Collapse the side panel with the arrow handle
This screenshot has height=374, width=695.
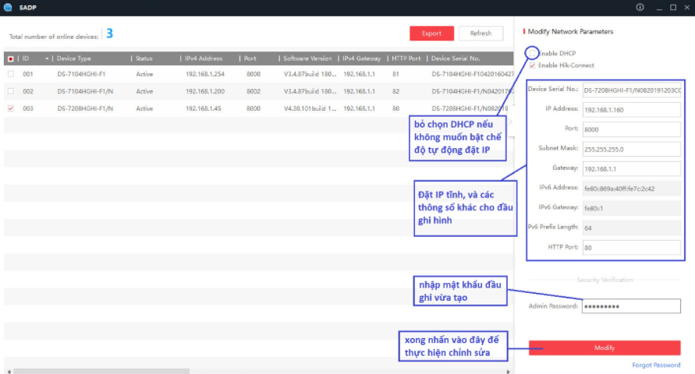point(510,122)
